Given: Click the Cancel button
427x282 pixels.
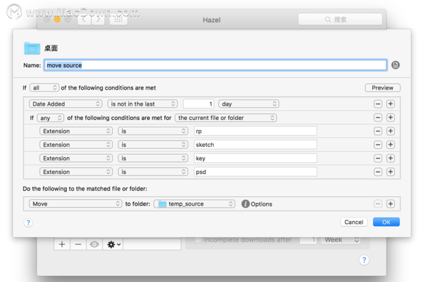Looking at the screenshot, I should [x=354, y=222].
